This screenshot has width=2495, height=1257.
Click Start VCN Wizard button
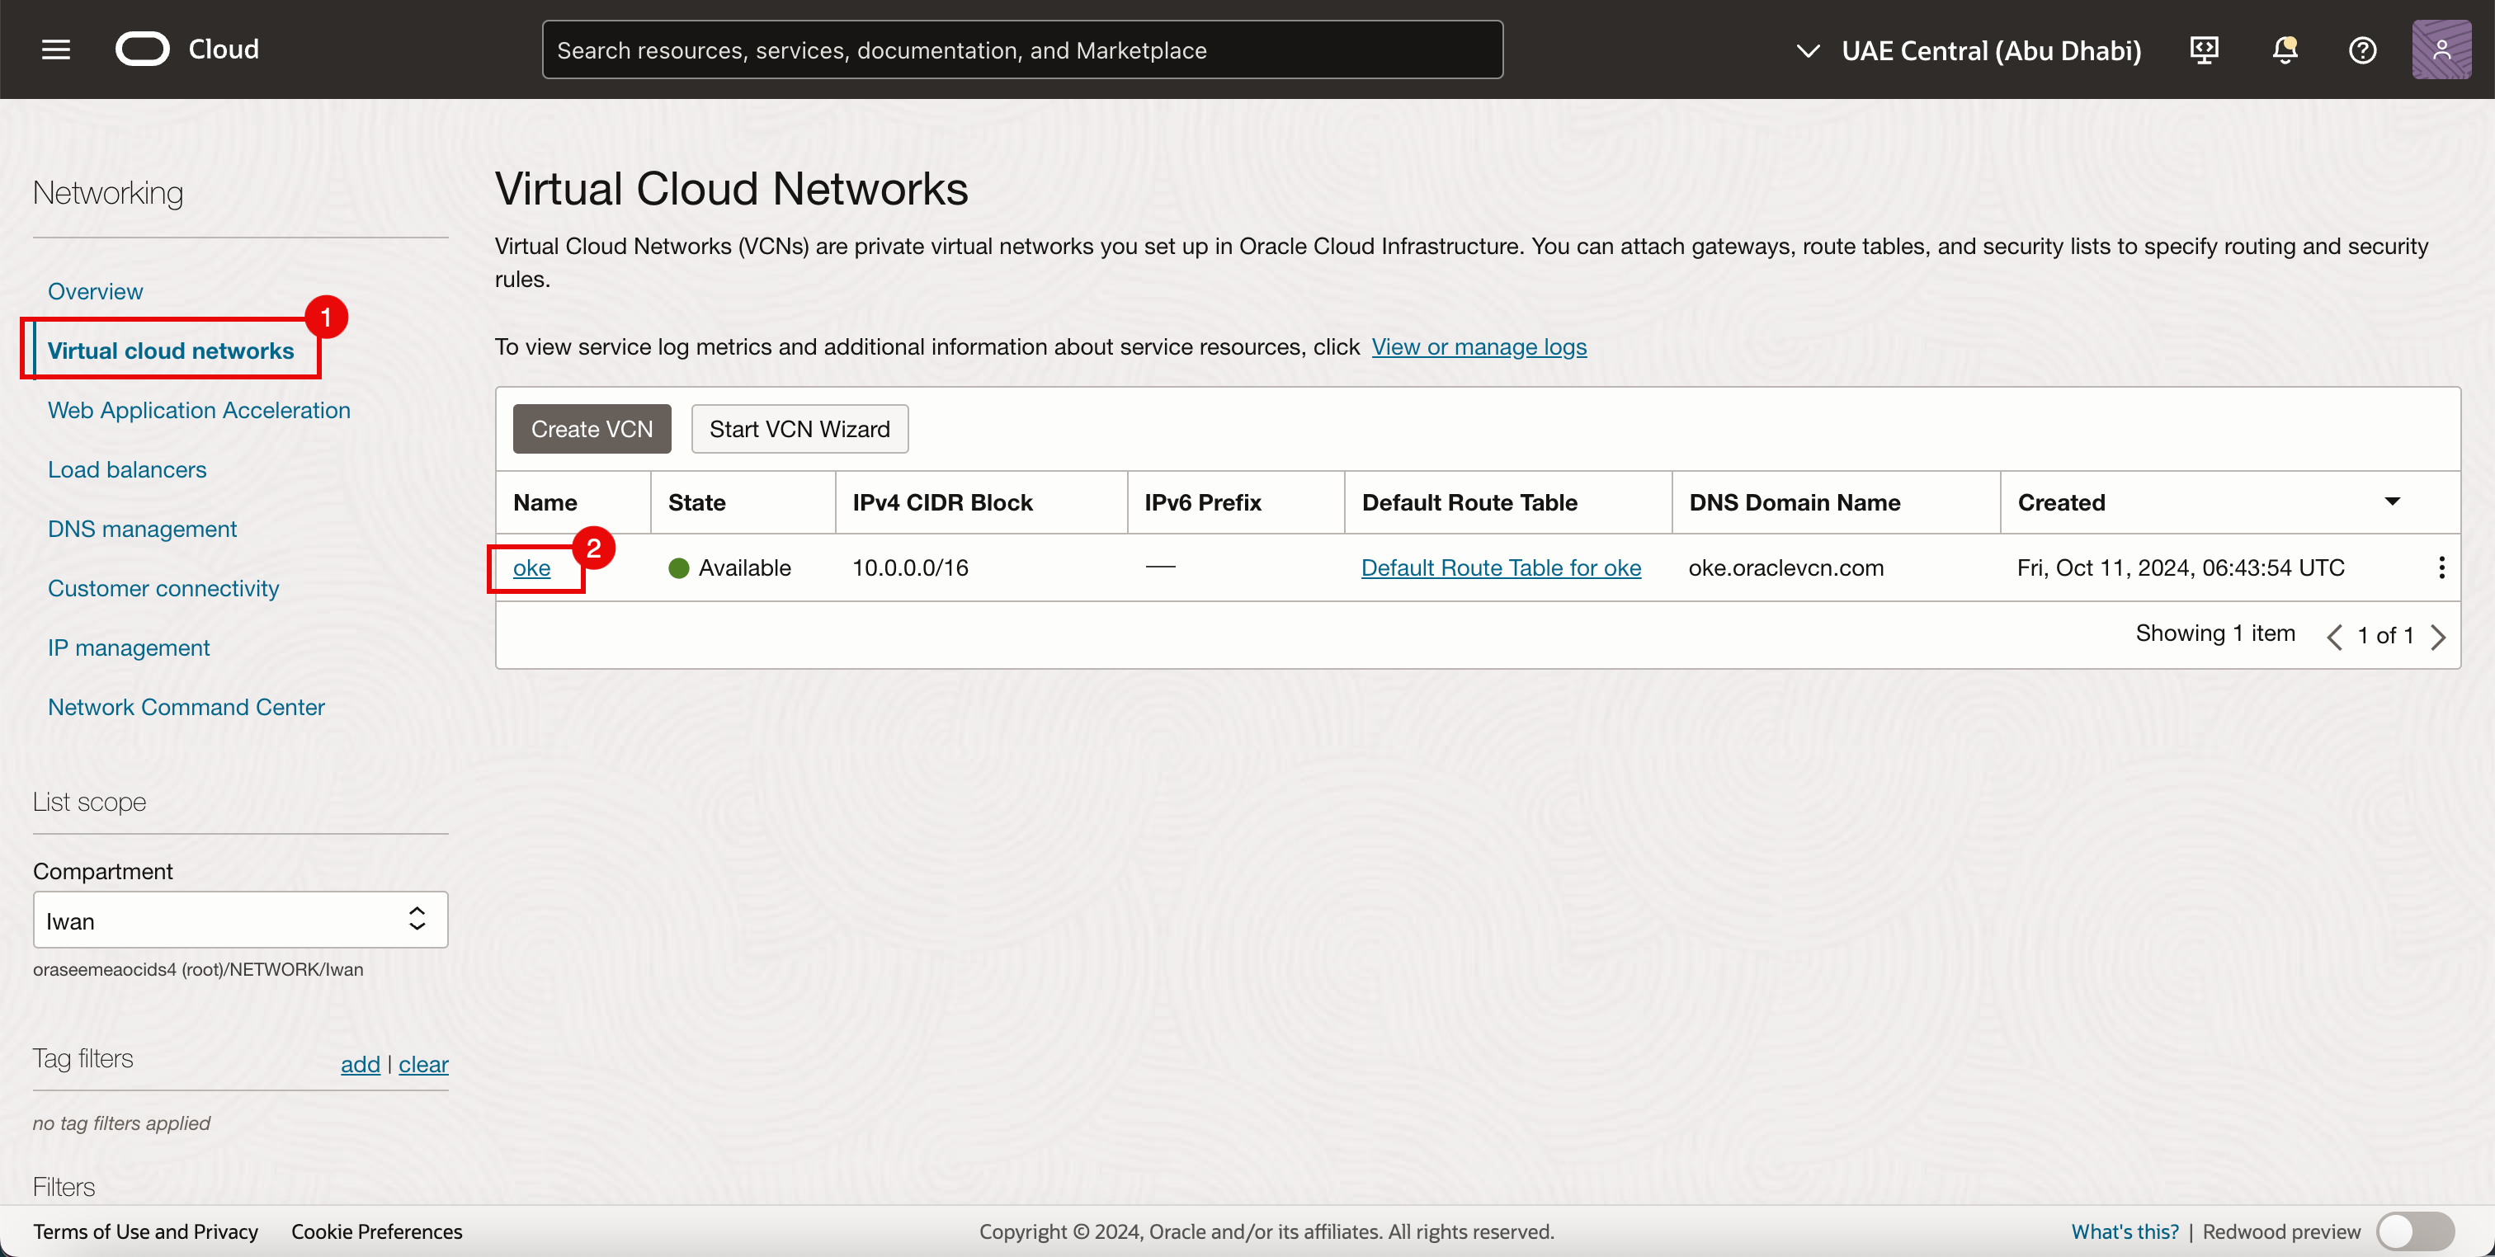coord(799,429)
